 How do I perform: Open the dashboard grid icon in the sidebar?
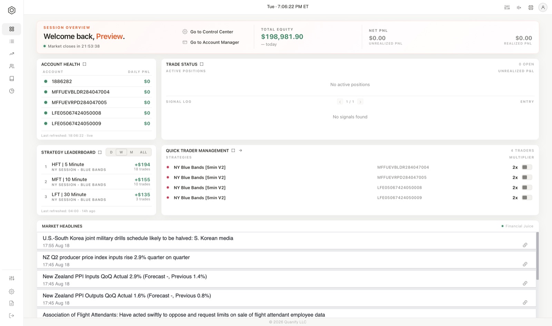tap(12, 29)
